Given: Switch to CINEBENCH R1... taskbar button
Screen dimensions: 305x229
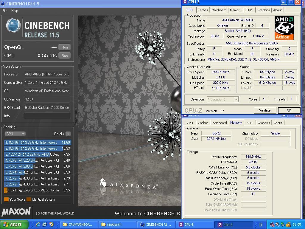Looking at the screenshot, I should click(x=156, y=225).
